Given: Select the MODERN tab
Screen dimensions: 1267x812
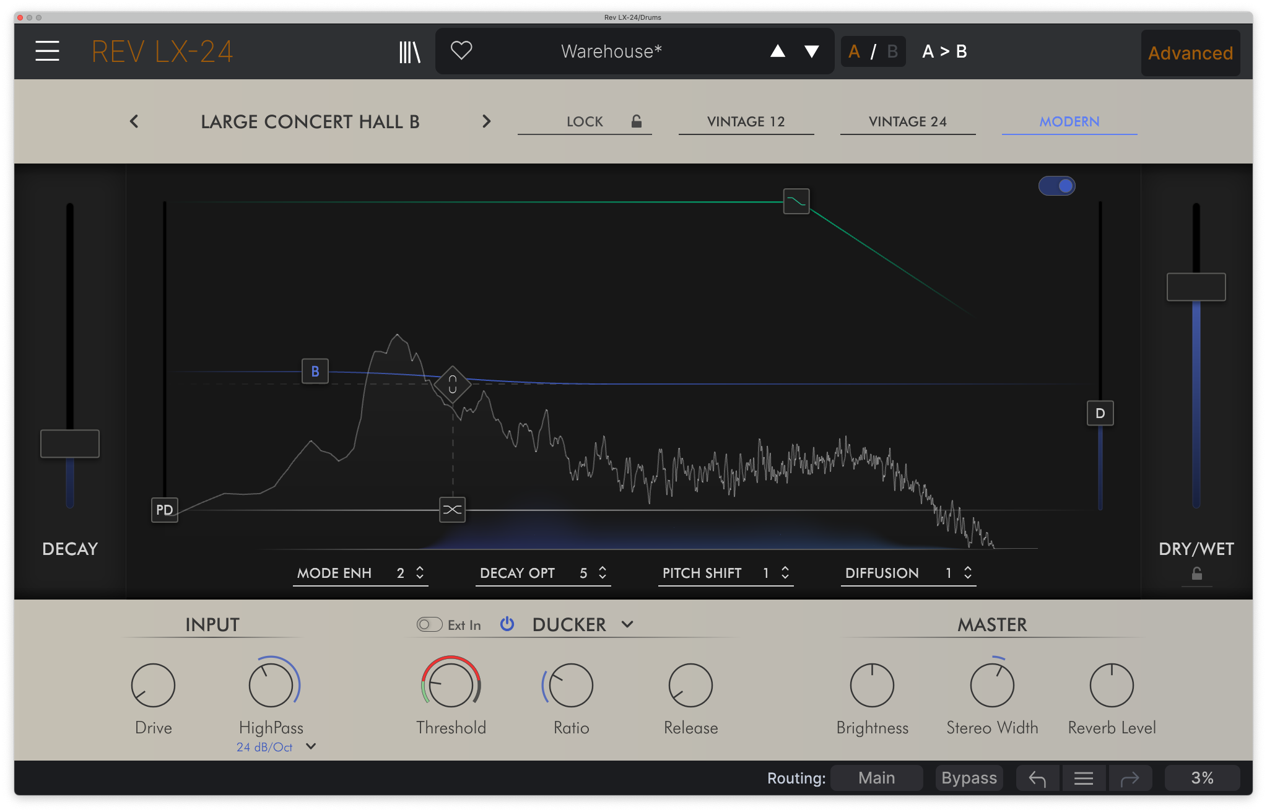Looking at the screenshot, I should pyautogui.click(x=1069, y=121).
